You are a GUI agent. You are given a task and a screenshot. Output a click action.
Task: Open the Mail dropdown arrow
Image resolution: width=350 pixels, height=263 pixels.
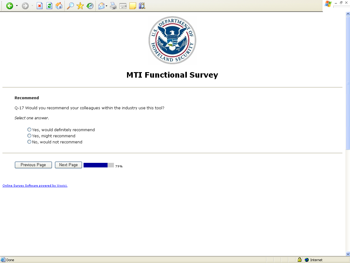pyautogui.click(x=107, y=6)
